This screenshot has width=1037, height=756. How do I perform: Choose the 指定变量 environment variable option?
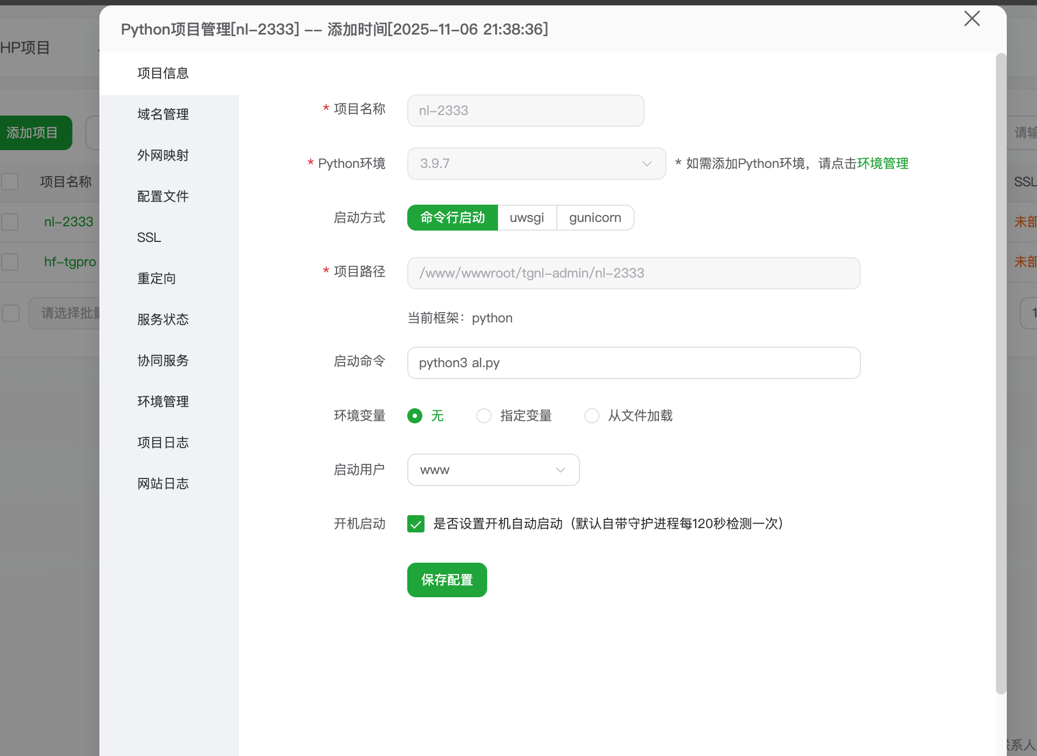484,416
